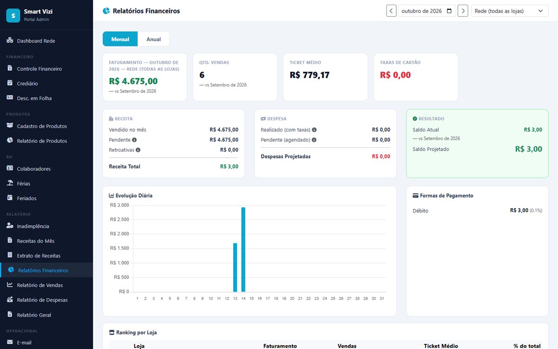Click the Receita Total R$ 3,00 value
558x349 pixels.
(229, 167)
